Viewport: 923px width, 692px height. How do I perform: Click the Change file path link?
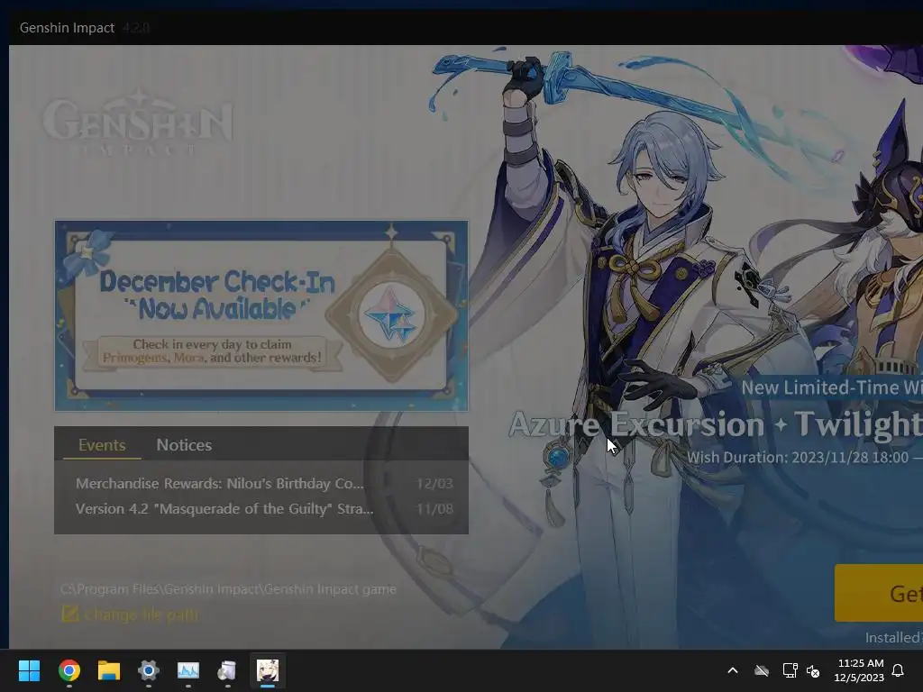click(x=141, y=615)
